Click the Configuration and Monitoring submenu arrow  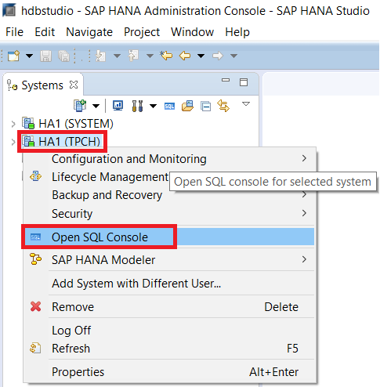[x=304, y=158]
